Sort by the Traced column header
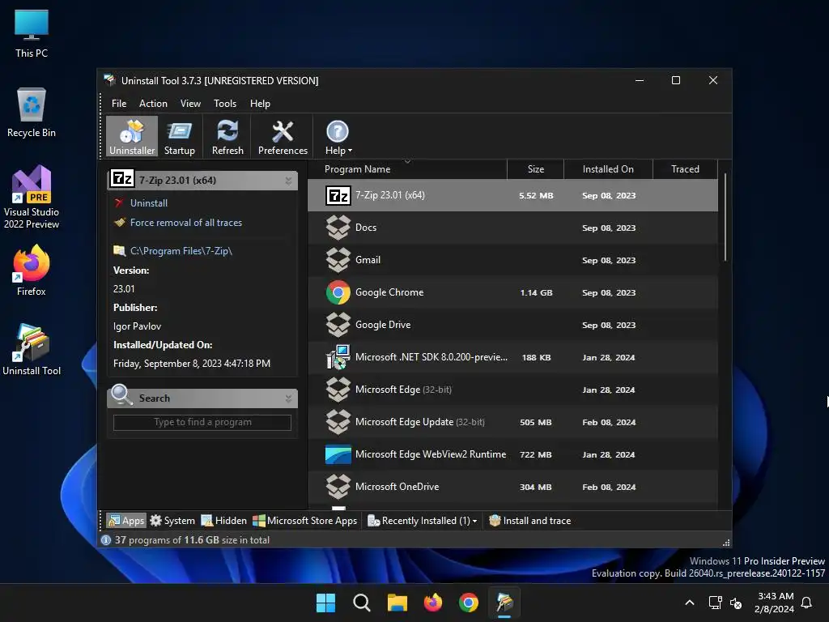This screenshot has width=829, height=622. click(685, 169)
